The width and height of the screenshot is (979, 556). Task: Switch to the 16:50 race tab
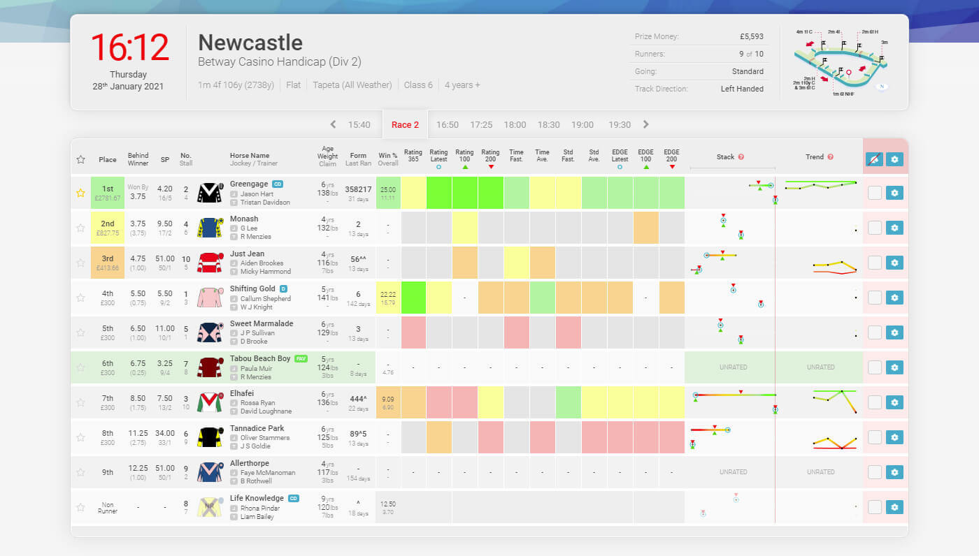(x=447, y=124)
